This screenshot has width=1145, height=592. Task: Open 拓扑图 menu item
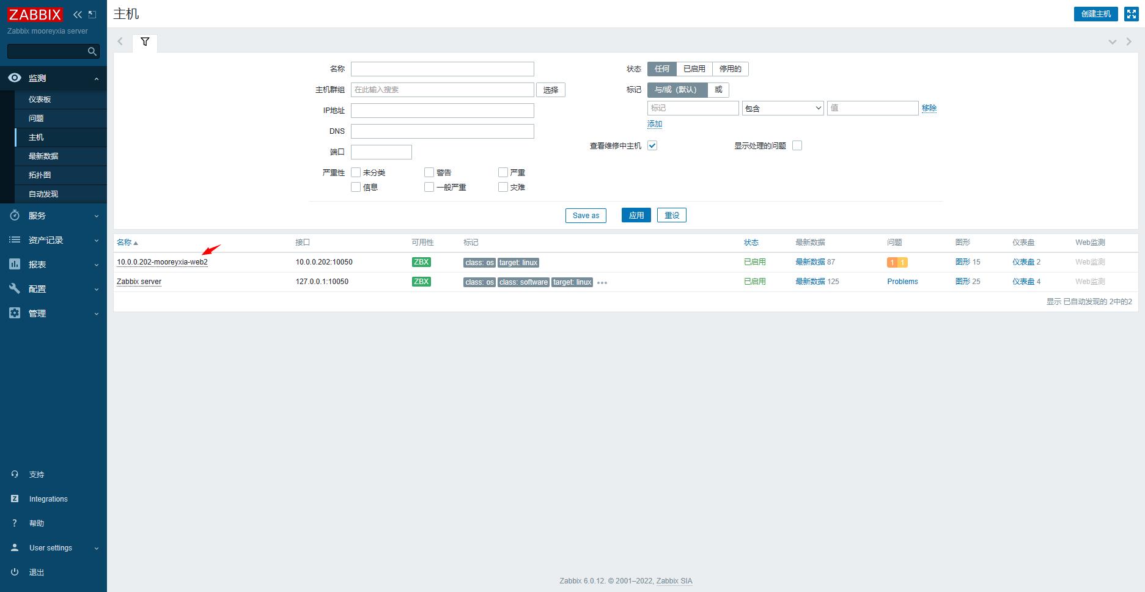[x=61, y=175]
